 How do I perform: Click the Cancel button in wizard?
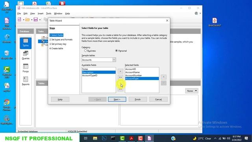[x=158, y=99]
